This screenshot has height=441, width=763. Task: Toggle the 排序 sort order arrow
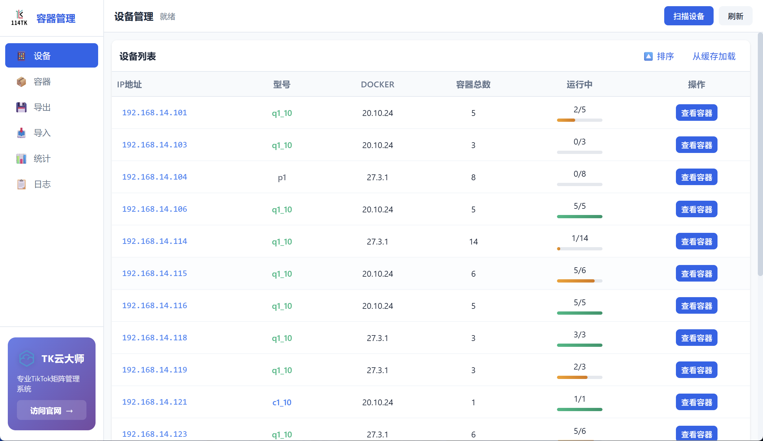(648, 57)
